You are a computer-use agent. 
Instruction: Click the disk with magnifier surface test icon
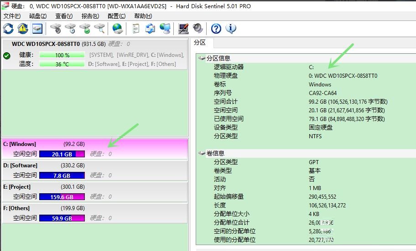coord(99,29)
